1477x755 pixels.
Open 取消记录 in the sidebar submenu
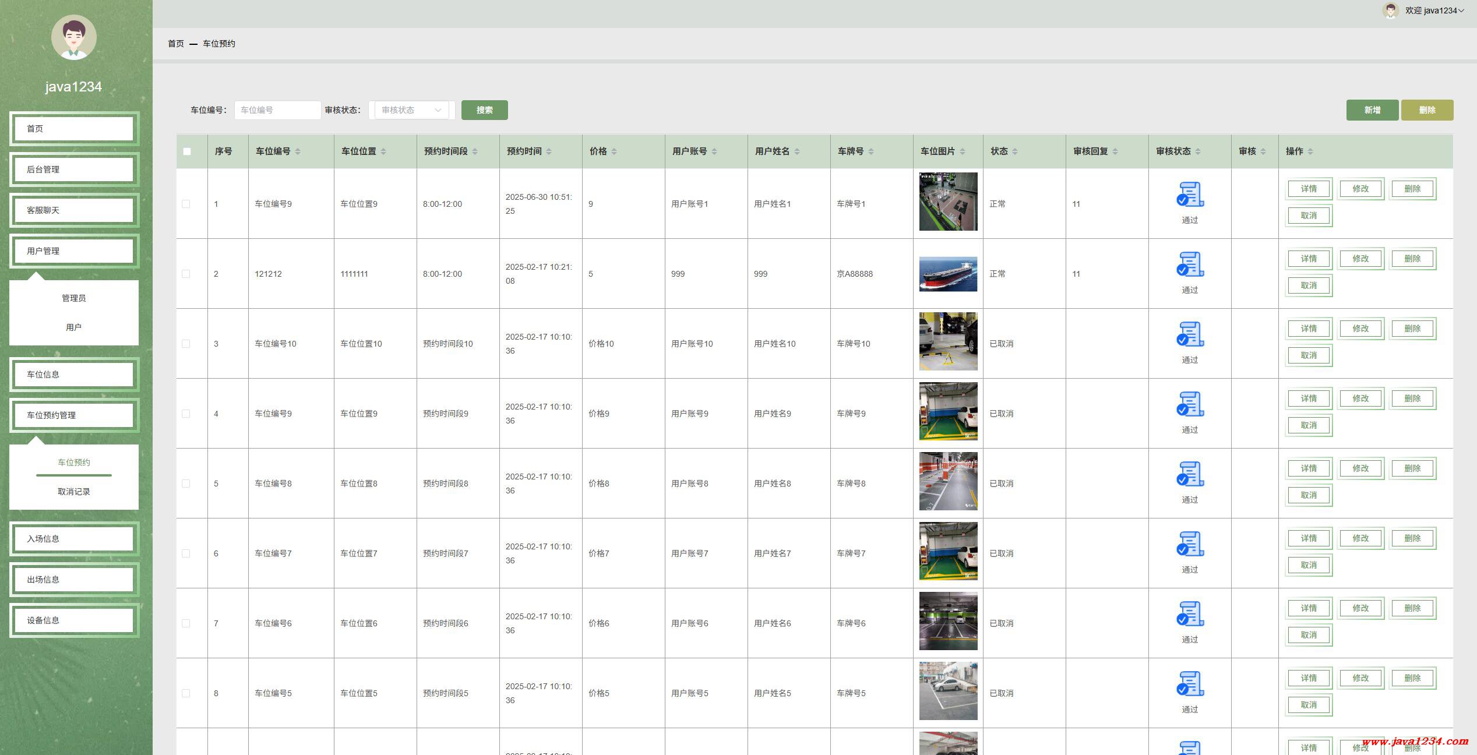click(x=74, y=492)
